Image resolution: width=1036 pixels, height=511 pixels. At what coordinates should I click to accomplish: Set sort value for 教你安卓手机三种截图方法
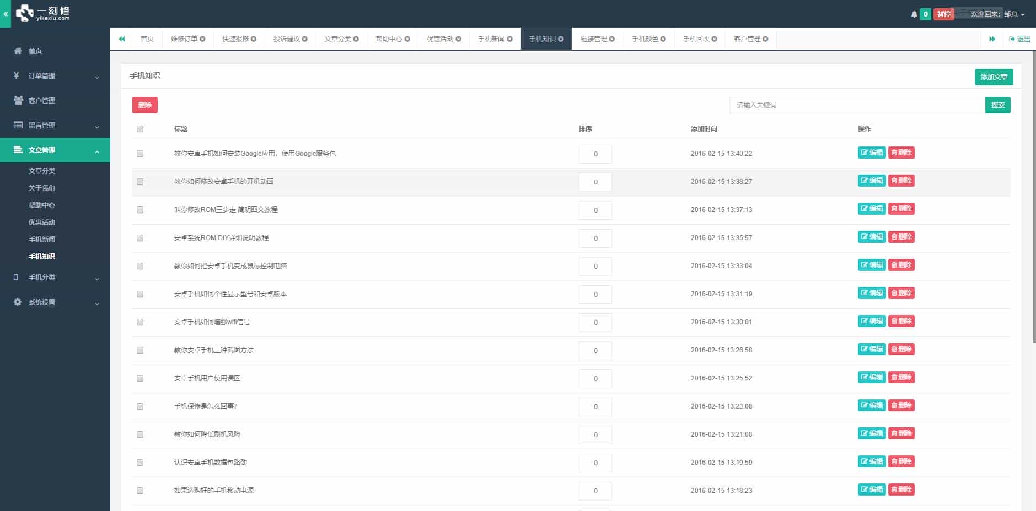595,350
